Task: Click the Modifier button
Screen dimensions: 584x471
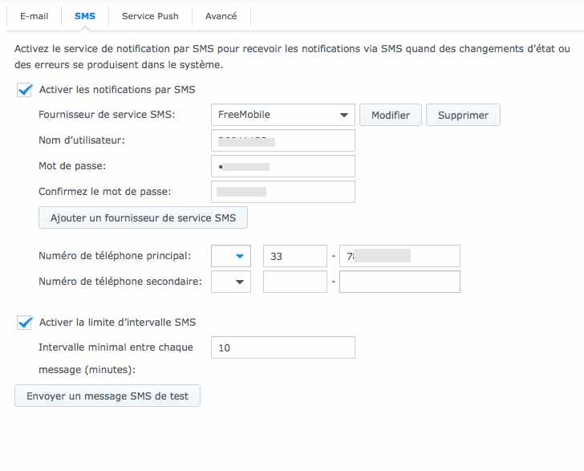Action: click(x=391, y=115)
